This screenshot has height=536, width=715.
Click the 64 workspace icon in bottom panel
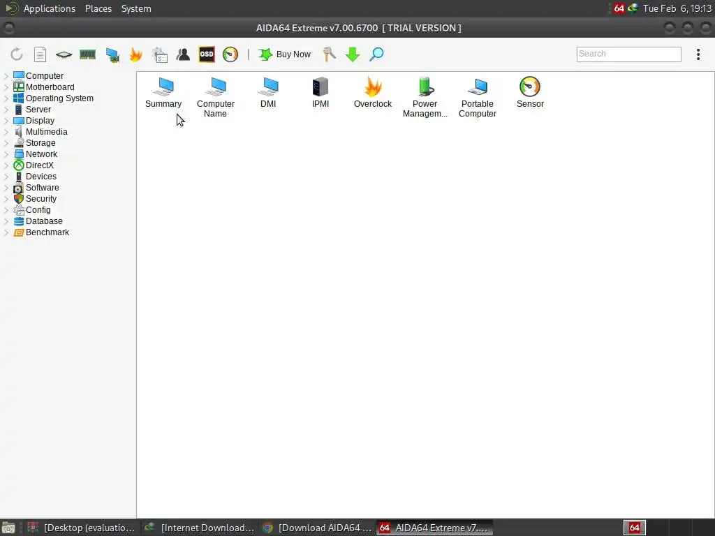point(634,528)
